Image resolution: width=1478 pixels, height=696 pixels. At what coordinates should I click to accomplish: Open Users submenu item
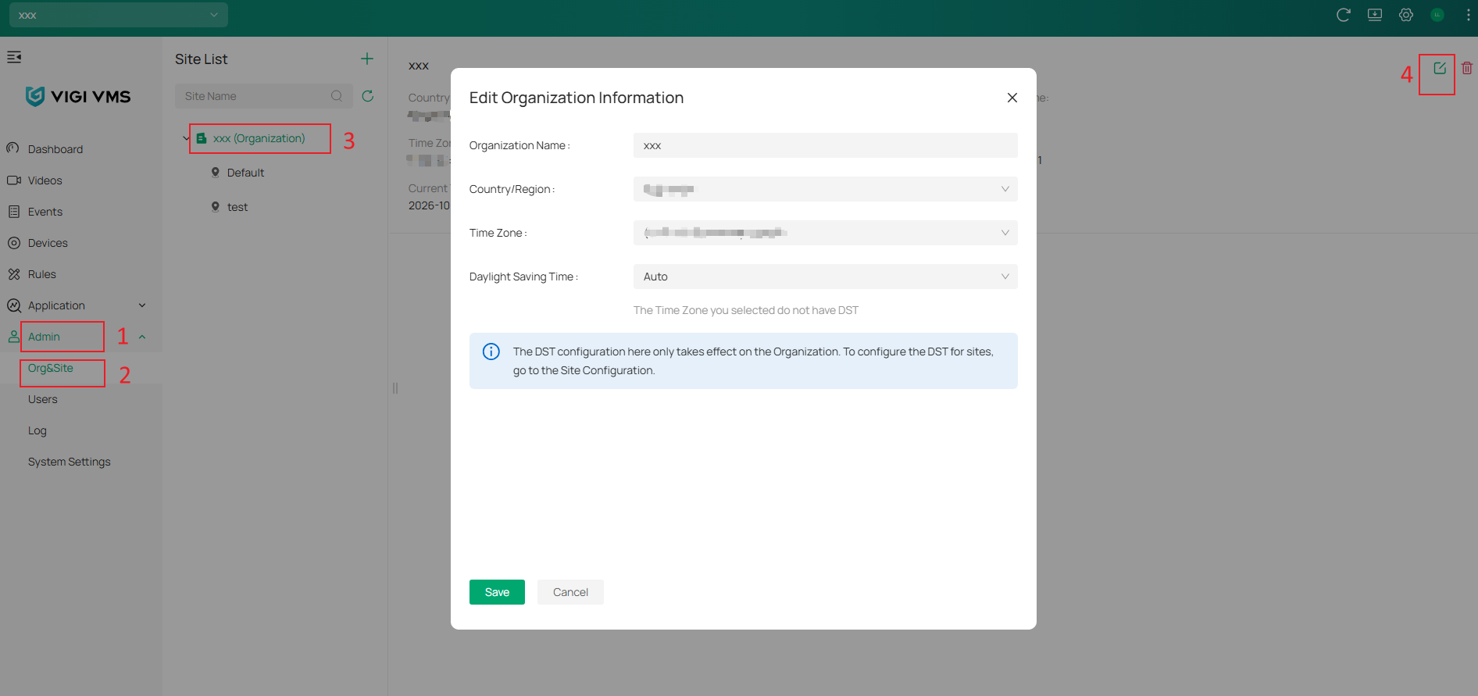coord(43,399)
